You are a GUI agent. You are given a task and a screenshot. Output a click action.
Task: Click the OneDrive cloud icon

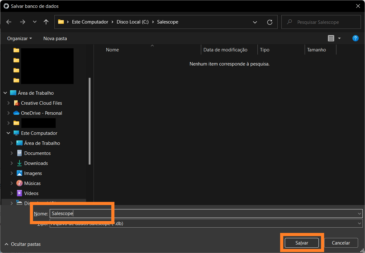pos(16,113)
